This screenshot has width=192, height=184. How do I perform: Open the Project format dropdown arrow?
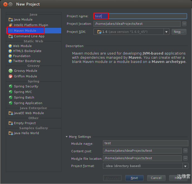click(185, 166)
